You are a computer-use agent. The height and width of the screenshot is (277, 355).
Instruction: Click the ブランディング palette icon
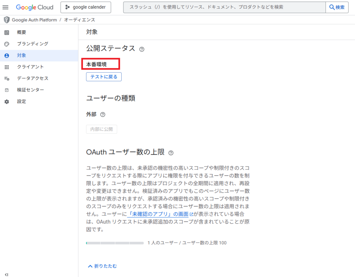click(x=7, y=44)
